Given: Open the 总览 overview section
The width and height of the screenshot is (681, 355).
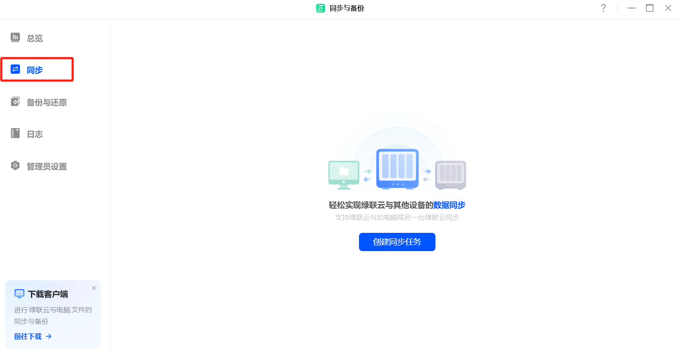Looking at the screenshot, I should point(35,38).
